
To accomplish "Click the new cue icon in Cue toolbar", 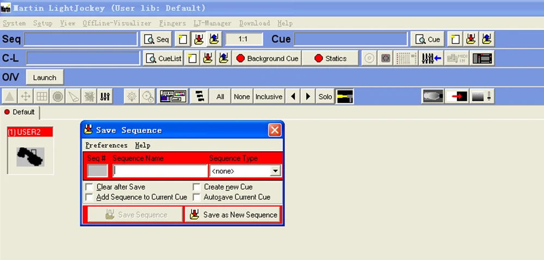I will click(455, 39).
